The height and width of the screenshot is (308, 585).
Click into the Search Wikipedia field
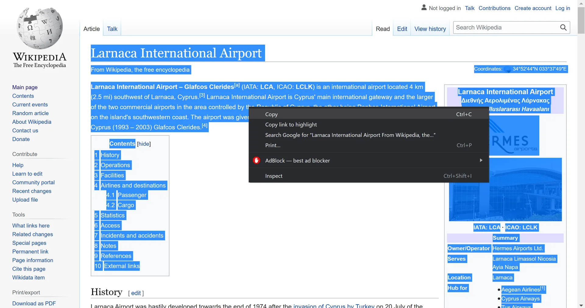[505, 28]
